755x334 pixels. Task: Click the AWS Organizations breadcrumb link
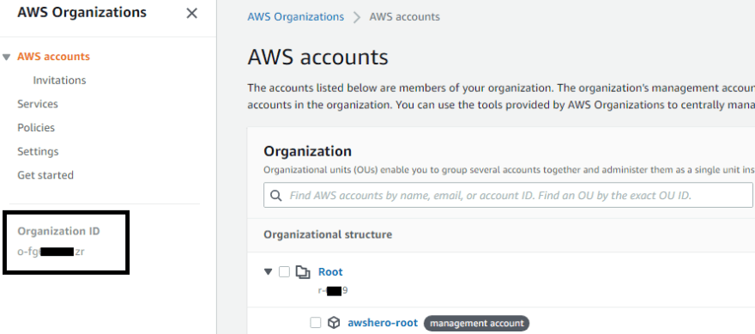[x=296, y=17]
